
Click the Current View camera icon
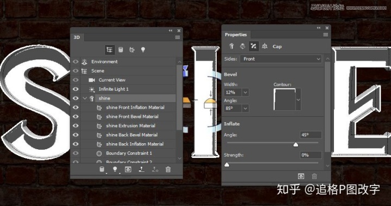(x=92, y=80)
